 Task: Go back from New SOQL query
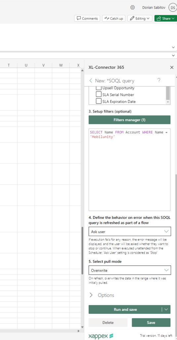pyautogui.click(x=91, y=81)
